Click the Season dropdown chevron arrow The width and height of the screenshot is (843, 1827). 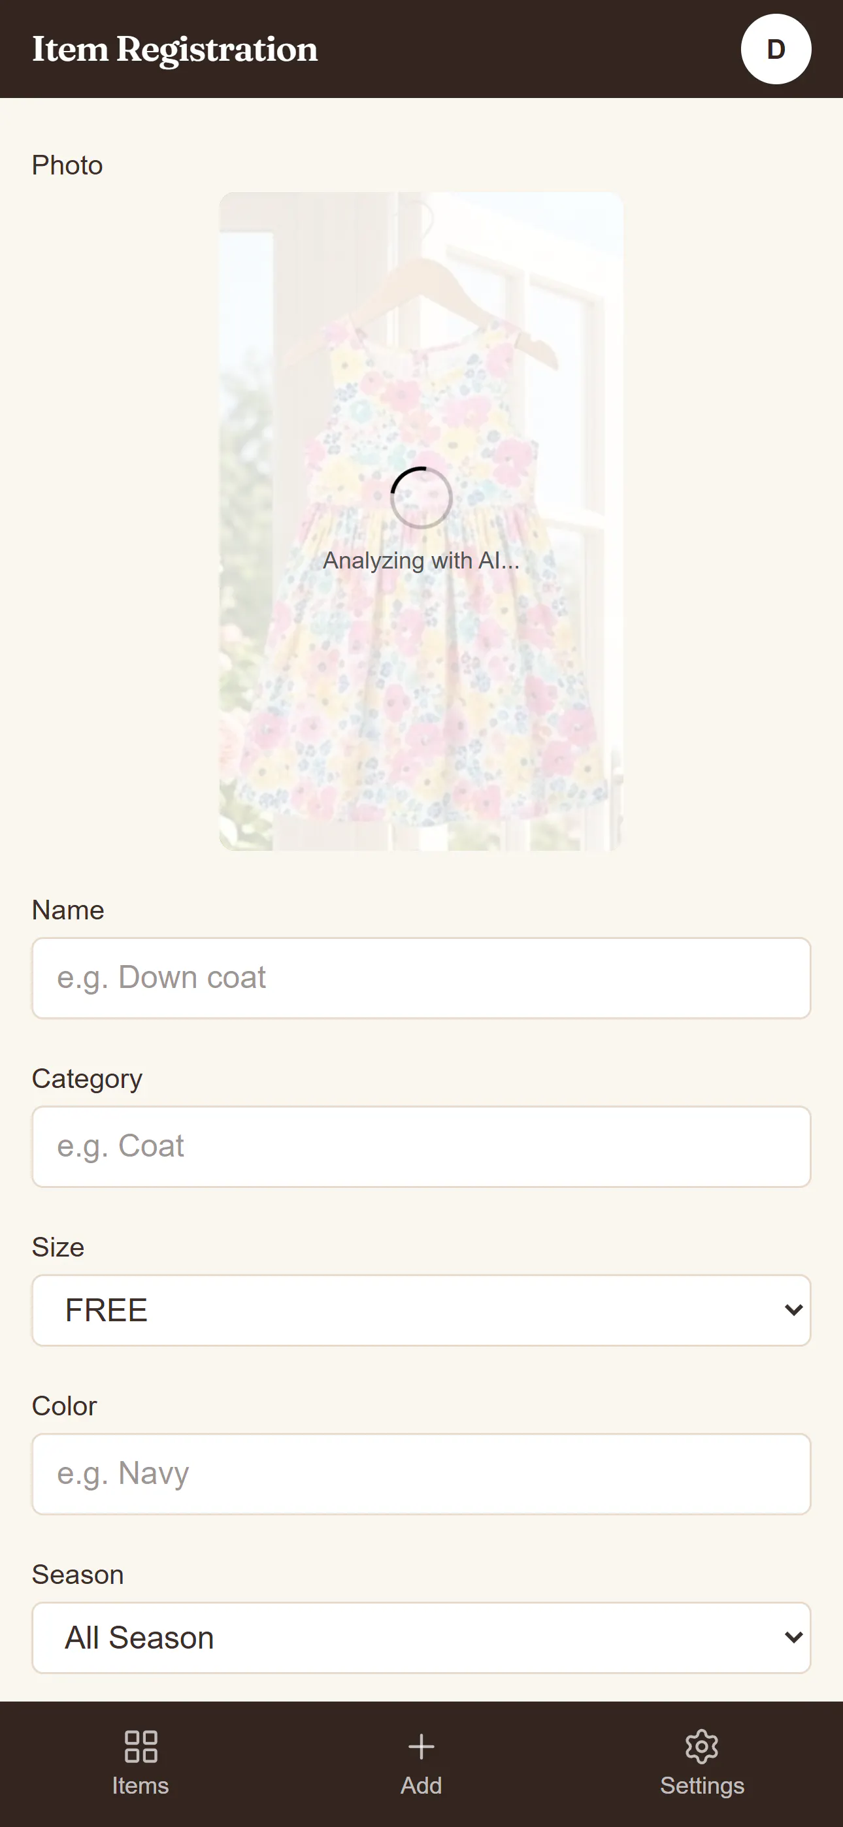(x=793, y=1637)
